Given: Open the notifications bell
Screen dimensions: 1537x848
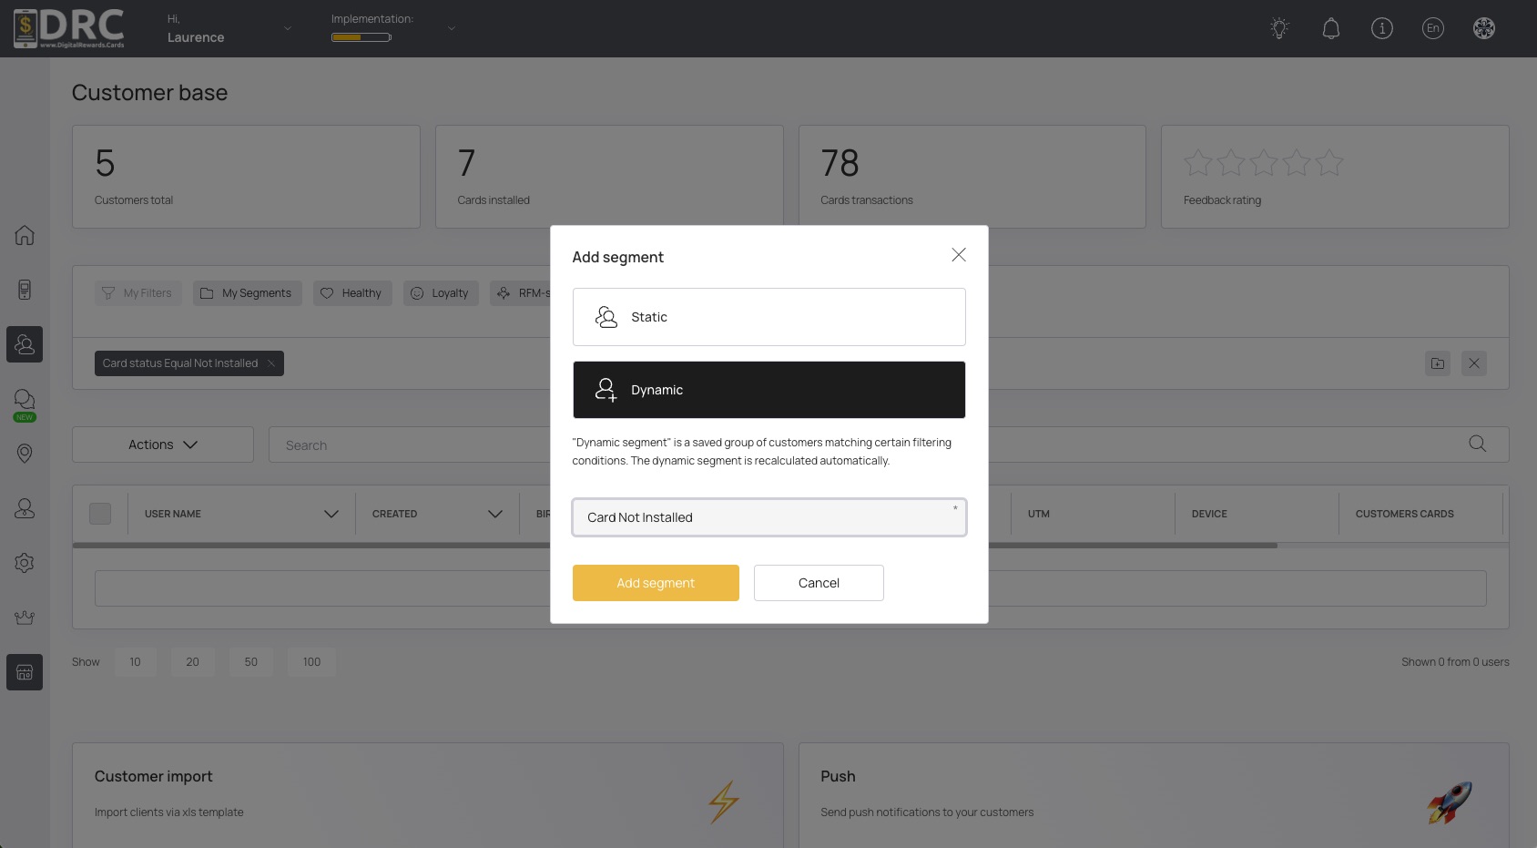Looking at the screenshot, I should tap(1330, 28).
